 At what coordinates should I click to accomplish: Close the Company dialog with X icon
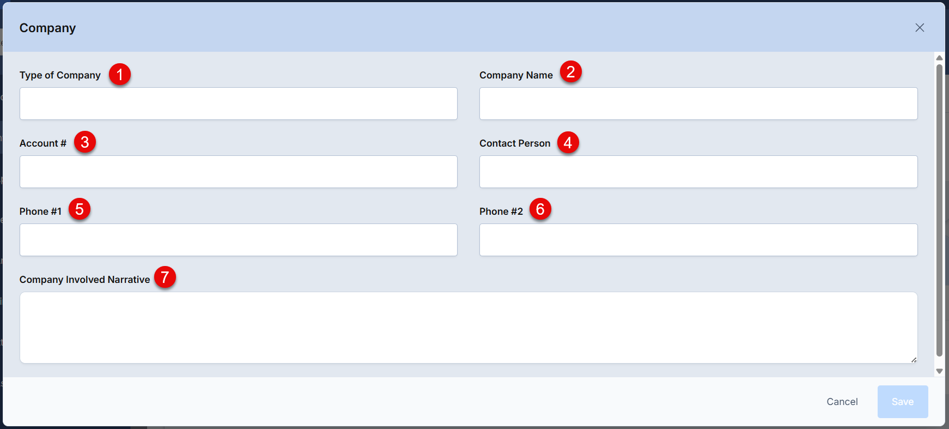[x=920, y=28]
